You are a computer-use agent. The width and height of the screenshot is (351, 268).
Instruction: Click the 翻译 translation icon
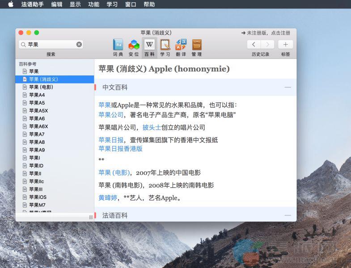[181, 45]
